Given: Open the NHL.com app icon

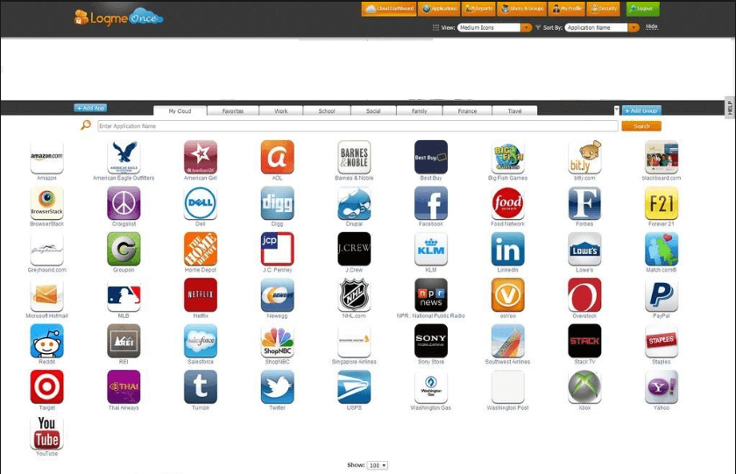Looking at the screenshot, I should [354, 294].
